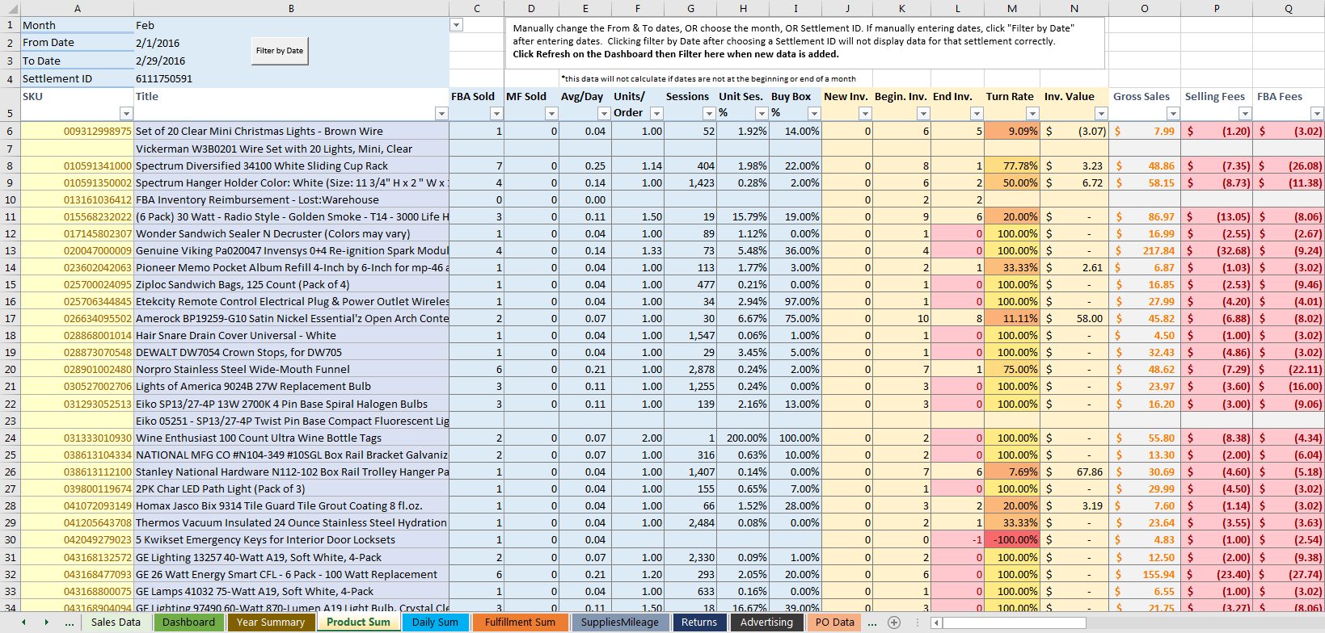Switch to the Advertising tab

click(766, 623)
